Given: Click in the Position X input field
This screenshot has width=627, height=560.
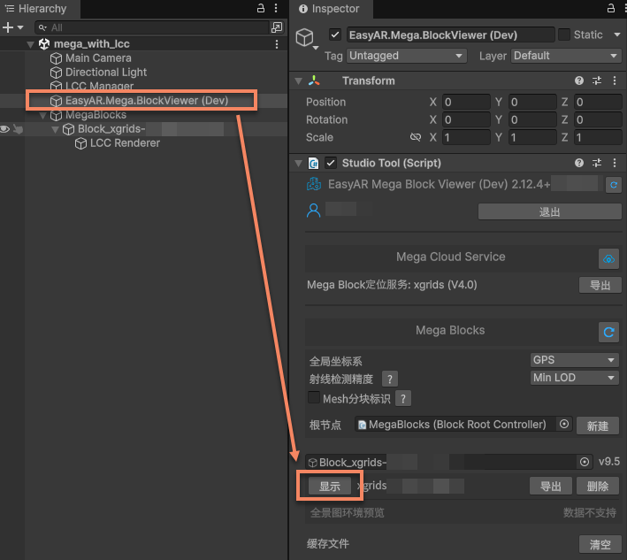Looking at the screenshot, I should click(467, 102).
